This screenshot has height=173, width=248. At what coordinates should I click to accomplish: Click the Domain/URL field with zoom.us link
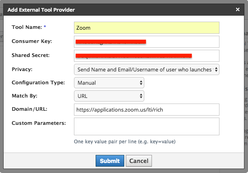pyautogui.click(x=147, y=110)
